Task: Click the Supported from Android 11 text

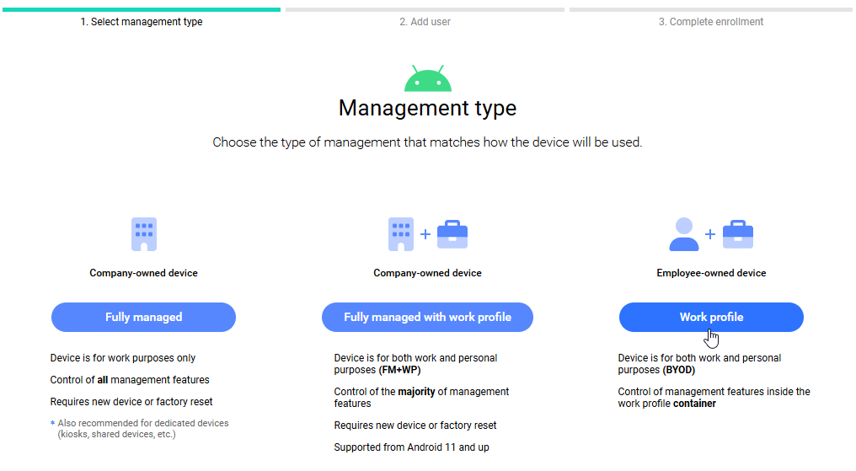Action: pos(411,447)
